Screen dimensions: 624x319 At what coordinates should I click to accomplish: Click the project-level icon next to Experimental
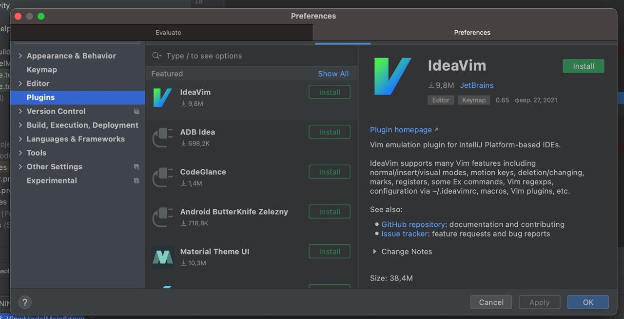click(x=136, y=180)
